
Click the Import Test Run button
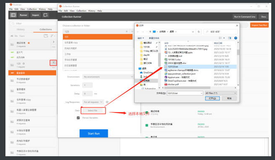tap(259, 25)
